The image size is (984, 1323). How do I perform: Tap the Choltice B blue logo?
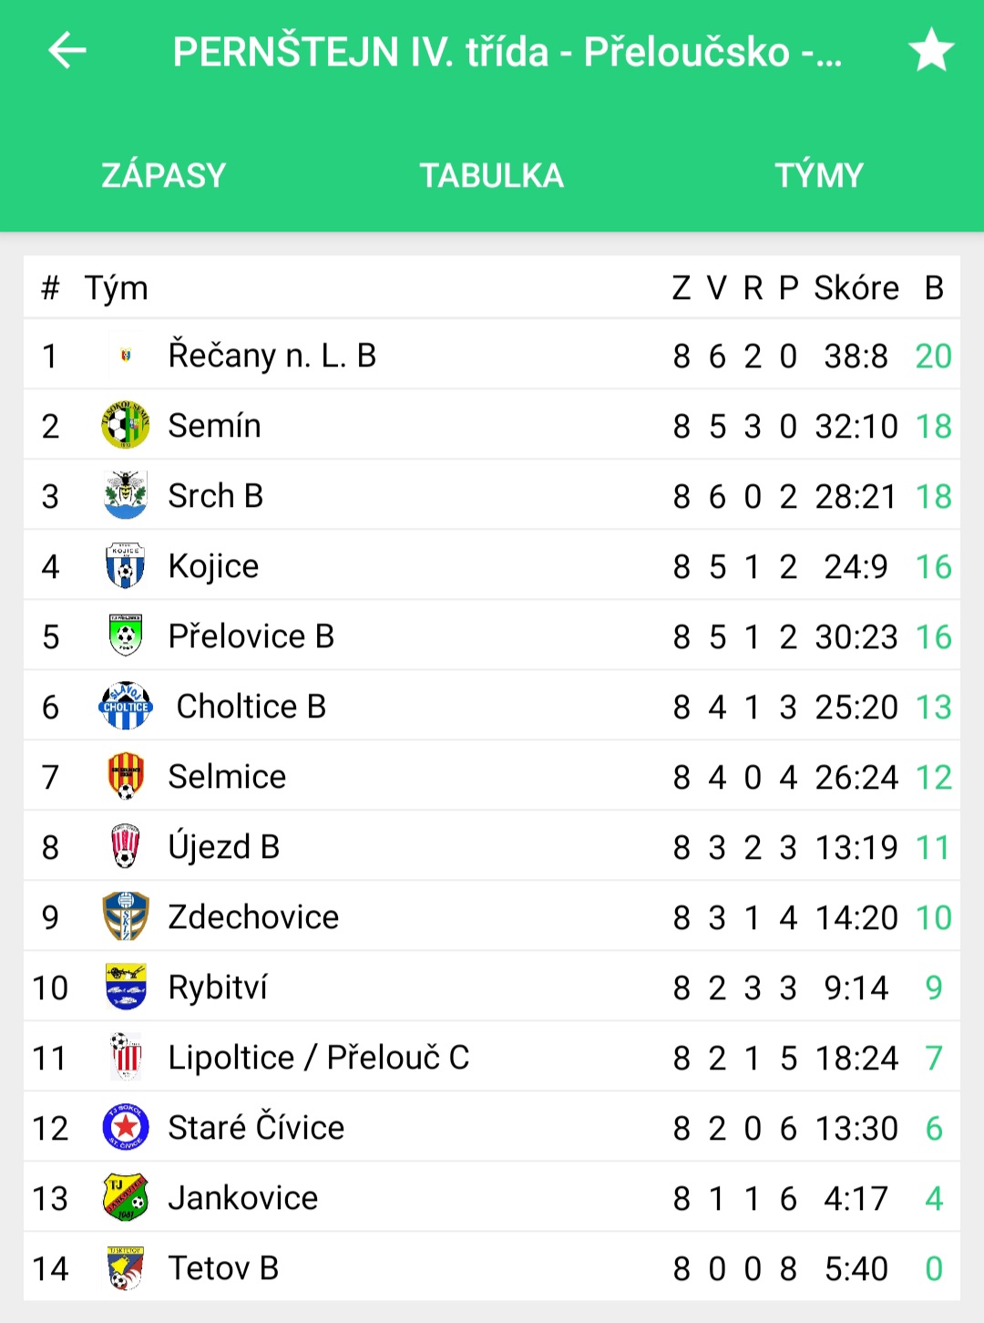[126, 706]
